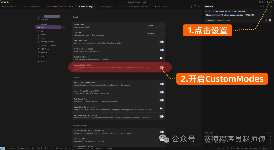Toggle Include Full-Folder Context switch
The image size is (274, 150).
(x=161, y=84)
